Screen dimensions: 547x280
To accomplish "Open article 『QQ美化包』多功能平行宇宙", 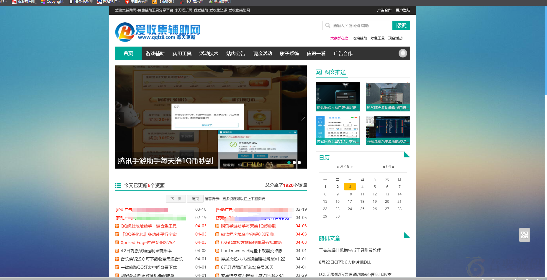I will [x=149, y=234].
